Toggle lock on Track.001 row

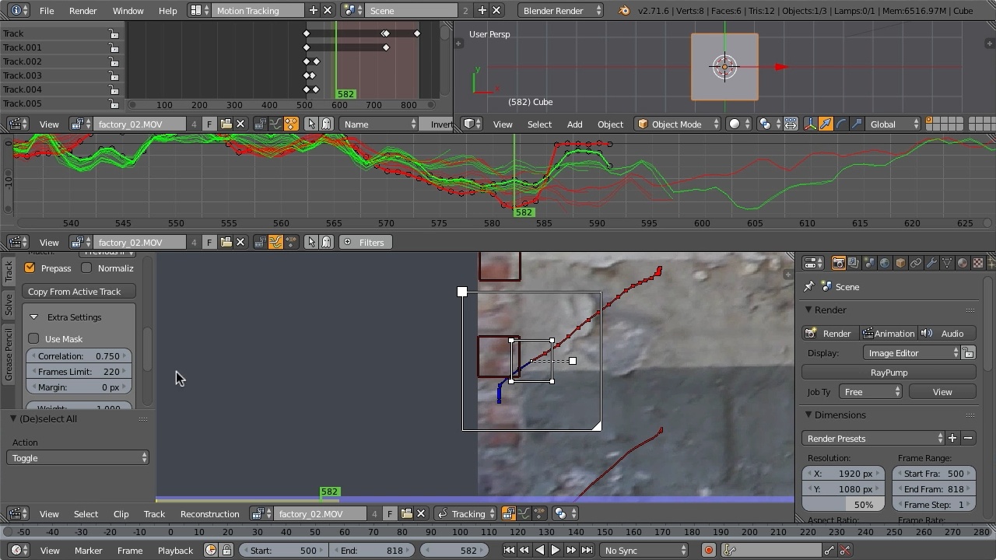tap(114, 47)
